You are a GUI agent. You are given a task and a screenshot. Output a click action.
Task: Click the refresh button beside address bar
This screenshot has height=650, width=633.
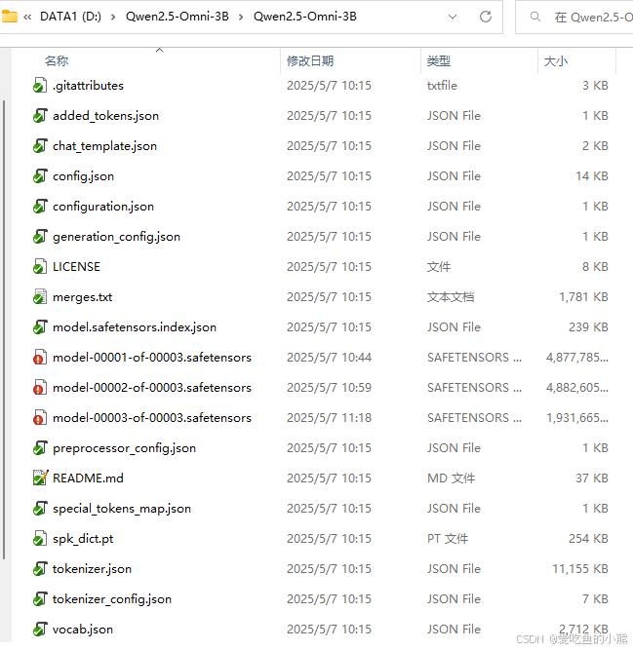pos(486,17)
